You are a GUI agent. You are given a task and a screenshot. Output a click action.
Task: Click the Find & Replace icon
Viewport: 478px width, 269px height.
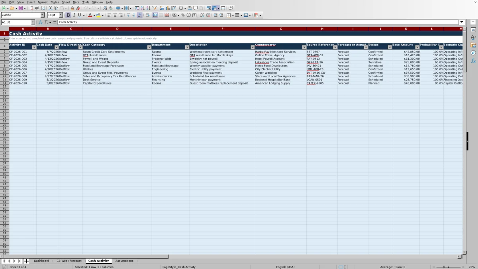coord(105,8)
